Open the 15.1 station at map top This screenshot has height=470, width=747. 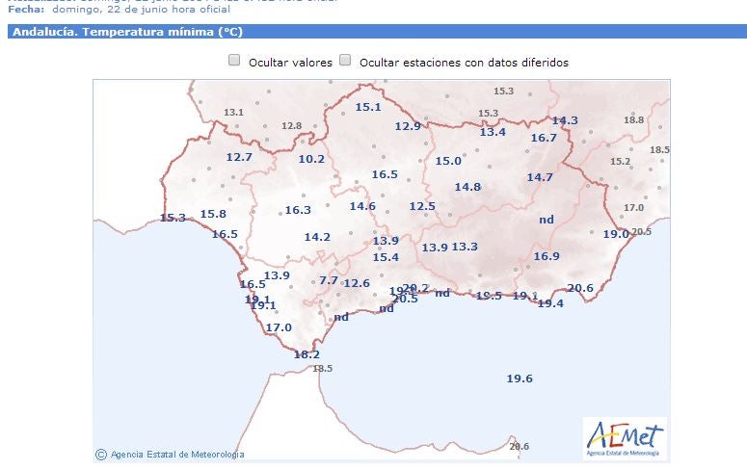coord(368,107)
